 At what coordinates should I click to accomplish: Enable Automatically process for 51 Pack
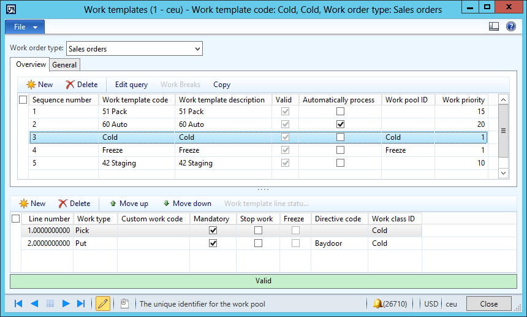coord(340,112)
